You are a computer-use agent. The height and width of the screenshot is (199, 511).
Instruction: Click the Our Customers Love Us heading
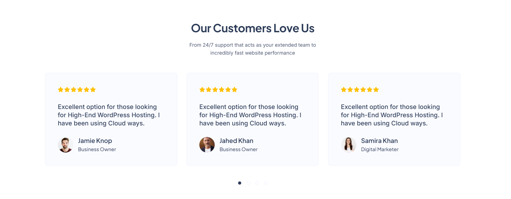click(253, 28)
